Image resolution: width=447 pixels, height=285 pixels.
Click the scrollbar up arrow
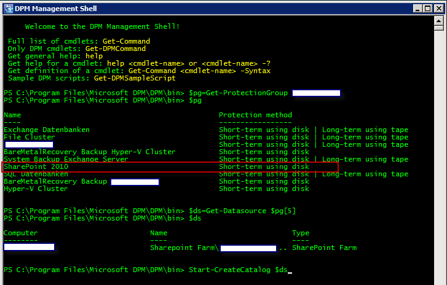[438, 21]
